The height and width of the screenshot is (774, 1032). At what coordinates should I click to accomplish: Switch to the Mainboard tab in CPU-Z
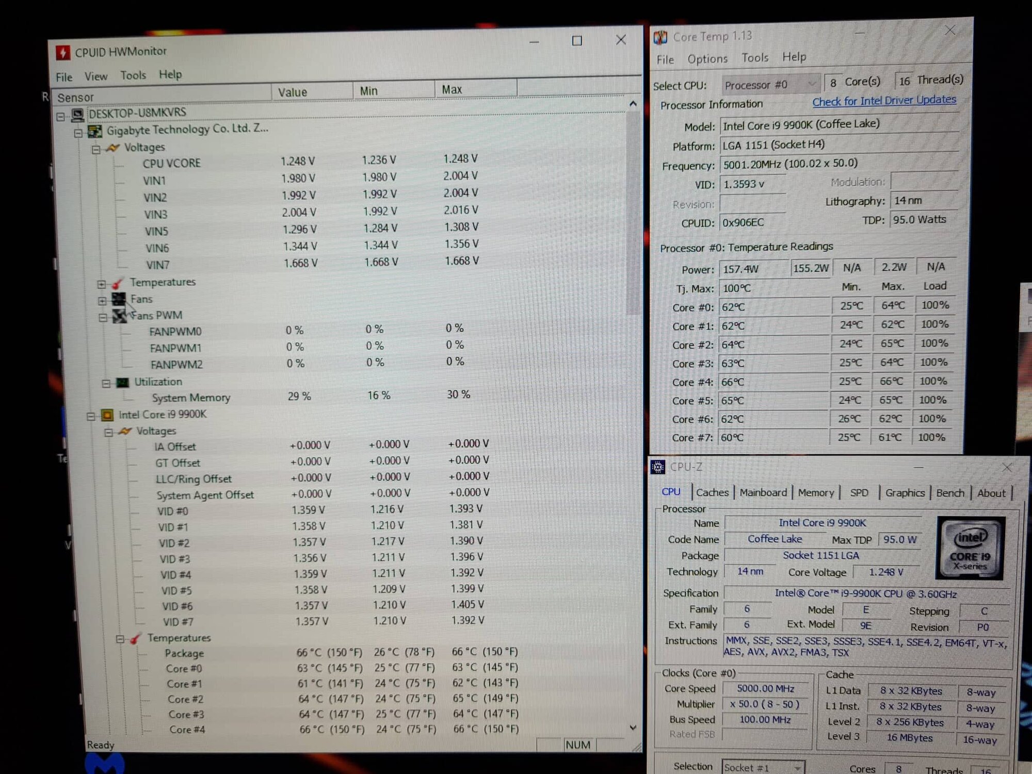pos(763,493)
